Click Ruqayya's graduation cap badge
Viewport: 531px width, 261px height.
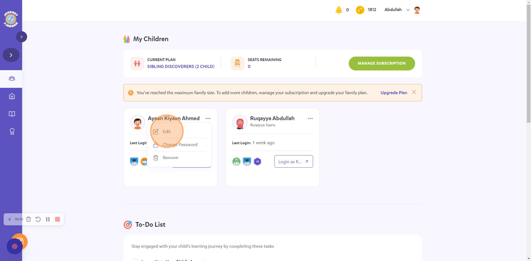[247, 162]
